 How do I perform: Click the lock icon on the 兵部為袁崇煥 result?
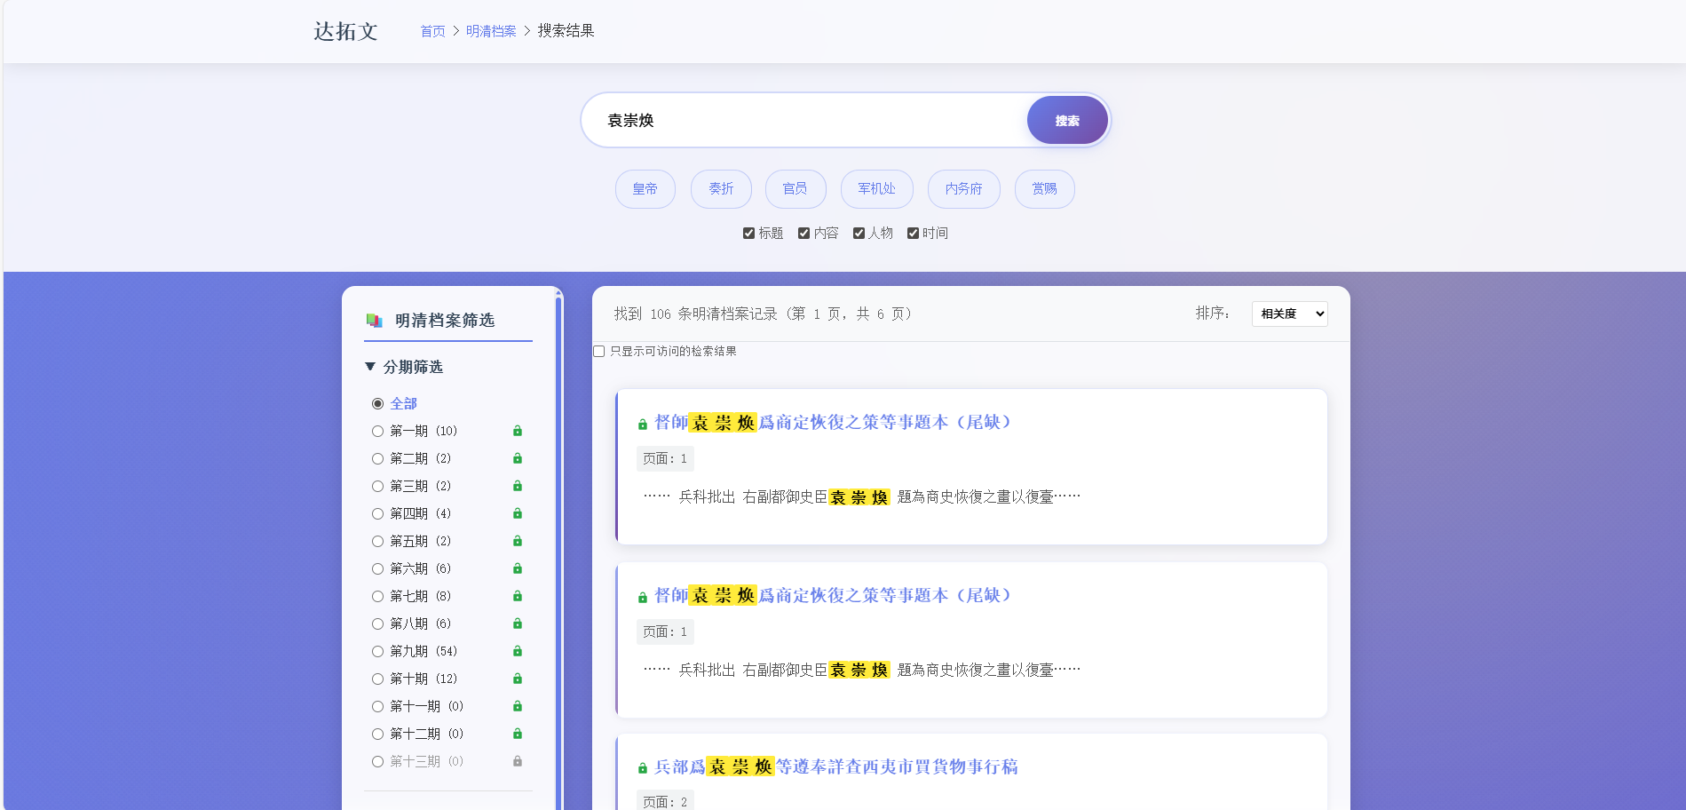641,766
